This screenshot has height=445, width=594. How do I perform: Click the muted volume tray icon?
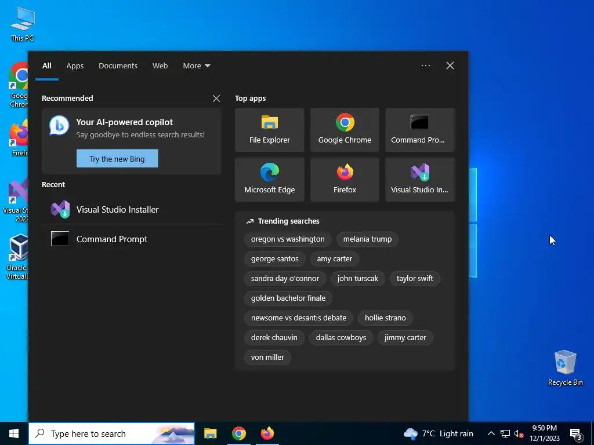pos(519,433)
